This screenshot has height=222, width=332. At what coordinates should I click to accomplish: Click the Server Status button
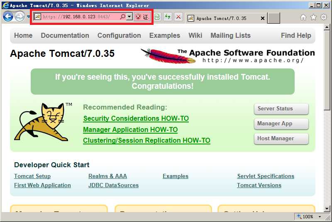(x=281, y=109)
